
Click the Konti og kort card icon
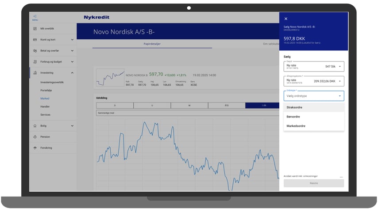[x=35, y=39]
